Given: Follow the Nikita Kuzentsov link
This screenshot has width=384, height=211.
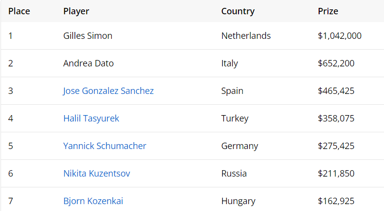Looking at the screenshot, I should click(96, 174).
